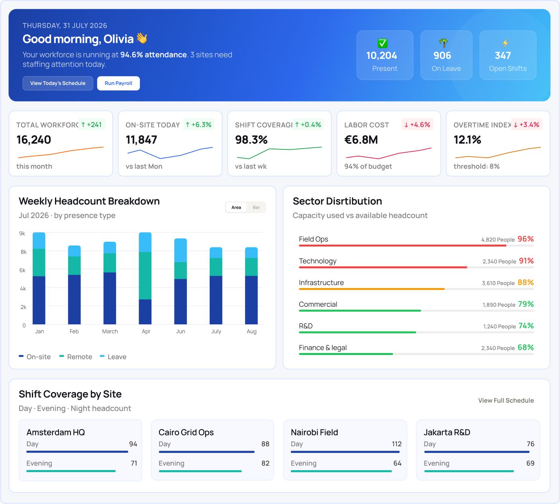Screen dimensions: 560x504
Task: Select the Jakarta R&D site title
Action: pyautogui.click(x=447, y=432)
